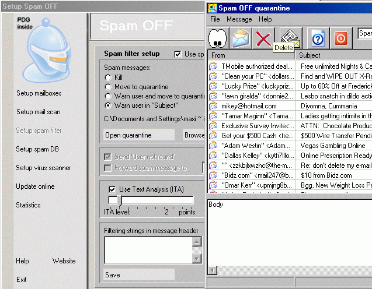Select subject "Vegas Gambling Online"
The height and width of the screenshot is (289, 372).
pyautogui.click(x=333, y=145)
